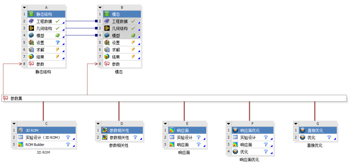Click question status icon on A 设置 row
This screenshot has width=353, height=165.
click(58, 43)
